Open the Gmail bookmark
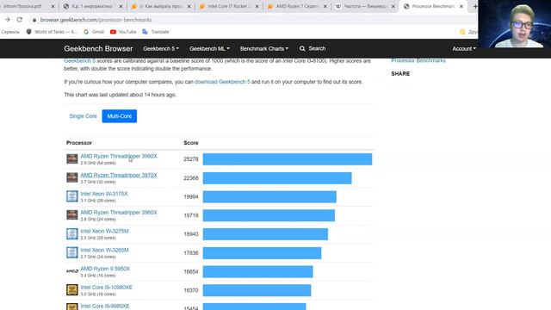The image size is (551, 310). (x=94, y=32)
